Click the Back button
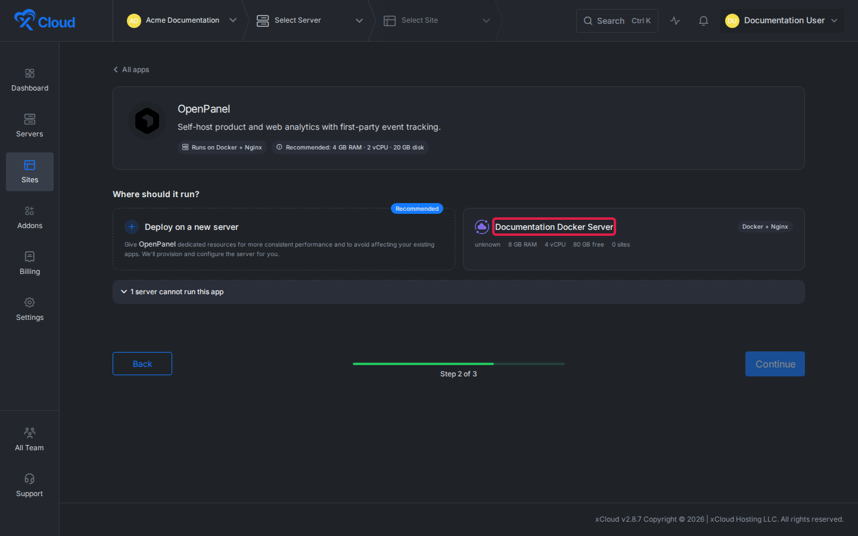The width and height of the screenshot is (858, 536). pyautogui.click(x=142, y=364)
